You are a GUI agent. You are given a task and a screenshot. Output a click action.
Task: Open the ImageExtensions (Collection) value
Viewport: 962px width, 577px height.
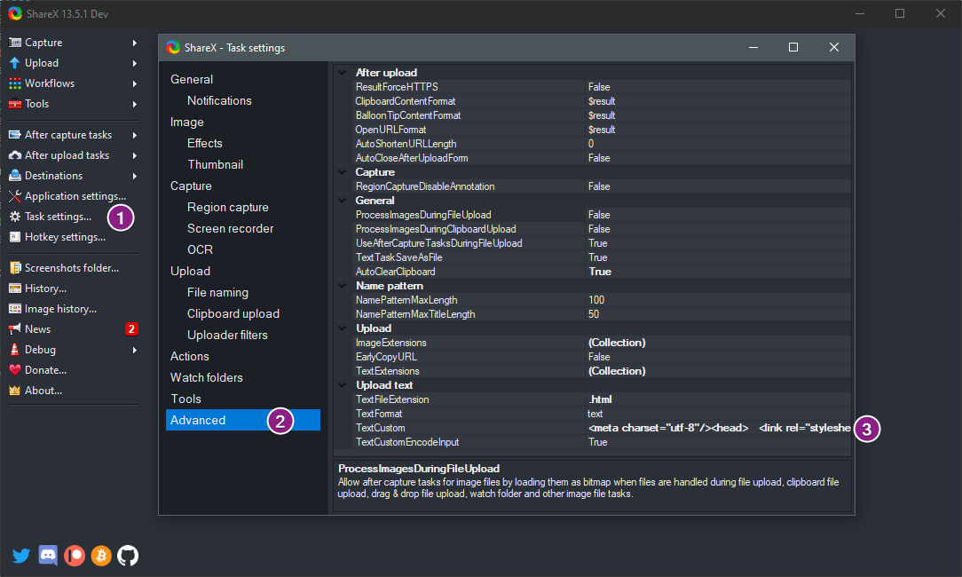click(x=617, y=343)
